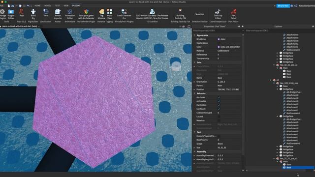
Task: Open the Tool Grip Editor
Action: [x=218, y=14]
